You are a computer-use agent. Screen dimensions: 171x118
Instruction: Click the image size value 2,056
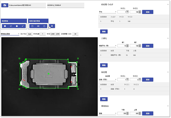coord(58,34)
